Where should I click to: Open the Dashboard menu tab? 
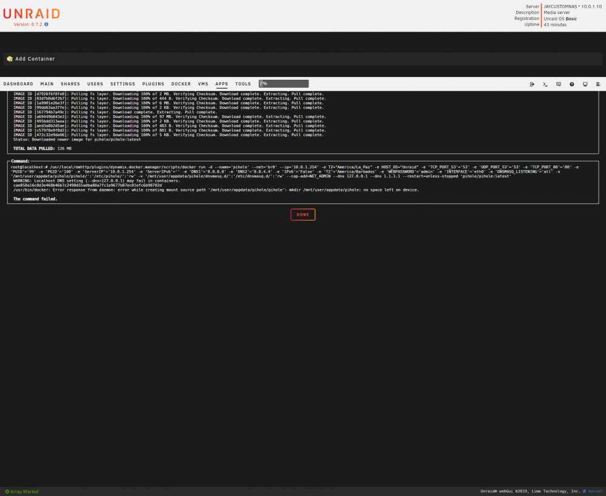point(18,84)
